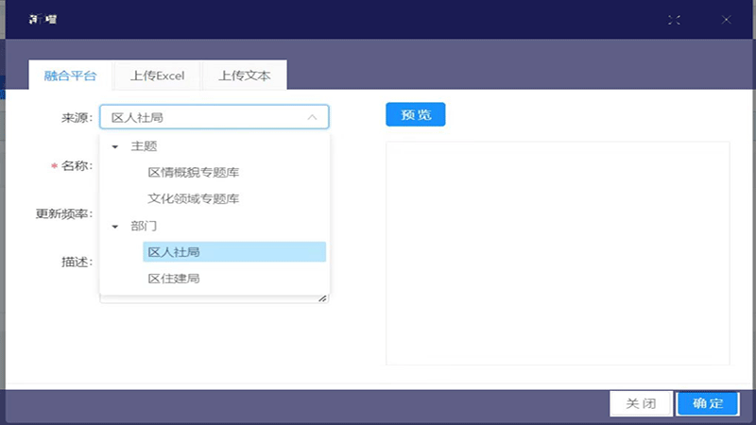
Task: Collapse the 来源 dropdown using its chevron
Action: pos(312,117)
